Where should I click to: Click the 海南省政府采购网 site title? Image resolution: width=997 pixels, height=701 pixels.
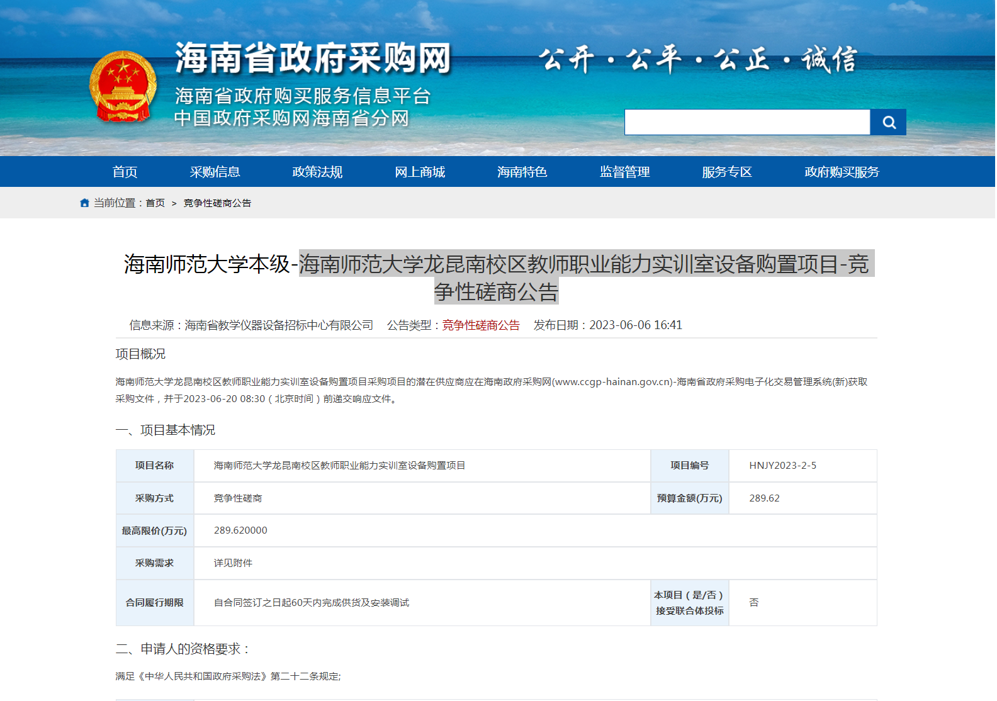[313, 58]
